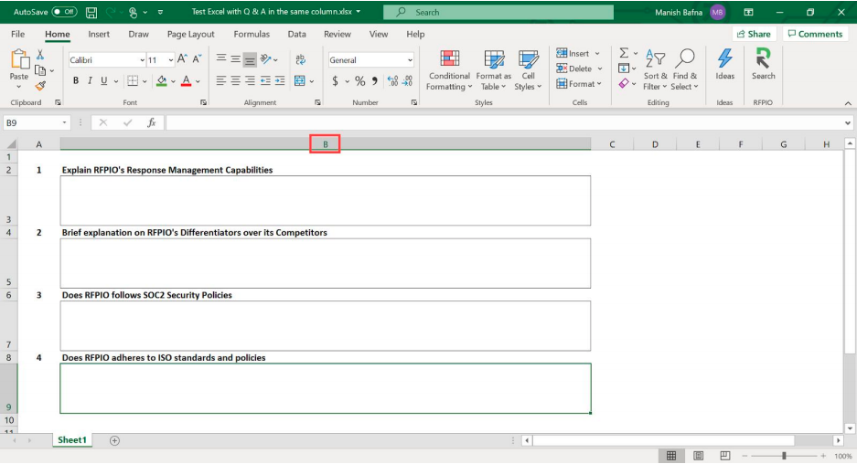Click the fill color bucket swatch
This screenshot has height=464, width=857.
click(x=162, y=80)
